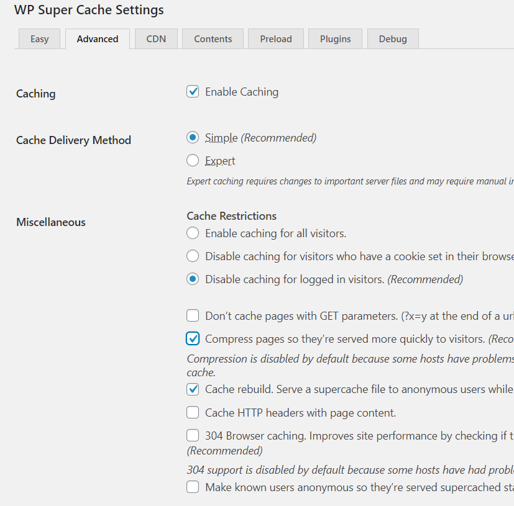This screenshot has height=506, width=514.
Task: Click the Cache Restrictions heading
Action: 231,216
